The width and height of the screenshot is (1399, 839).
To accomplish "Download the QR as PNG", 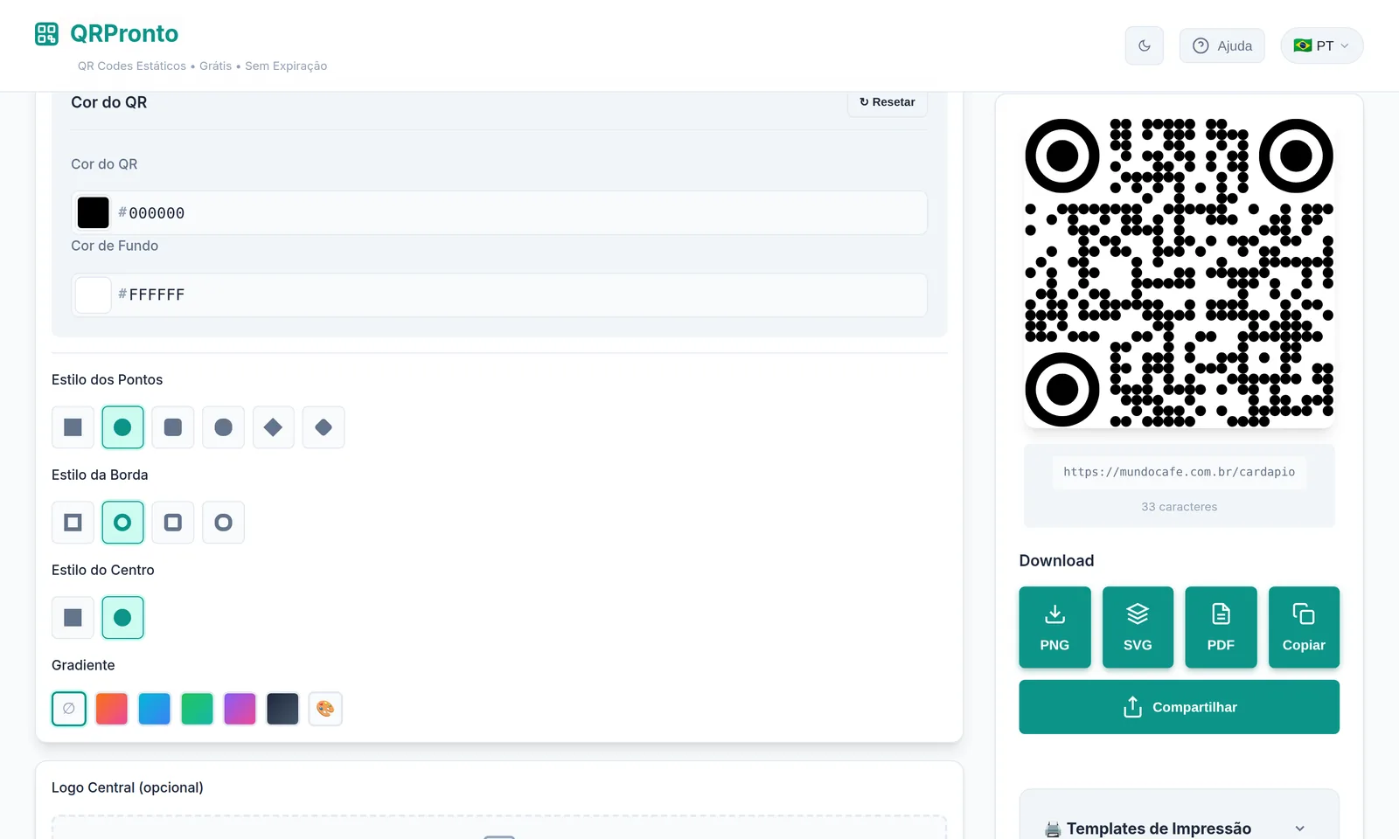I will coord(1054,628).
